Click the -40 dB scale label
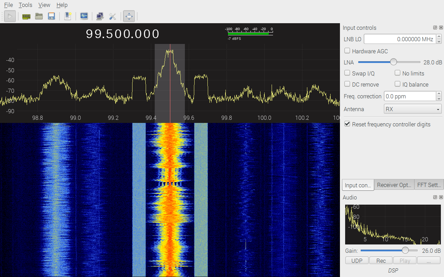The image size is (444, 277). 10,60
